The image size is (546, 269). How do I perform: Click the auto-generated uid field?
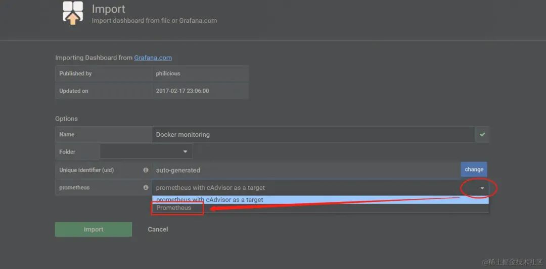pos(306,170)
